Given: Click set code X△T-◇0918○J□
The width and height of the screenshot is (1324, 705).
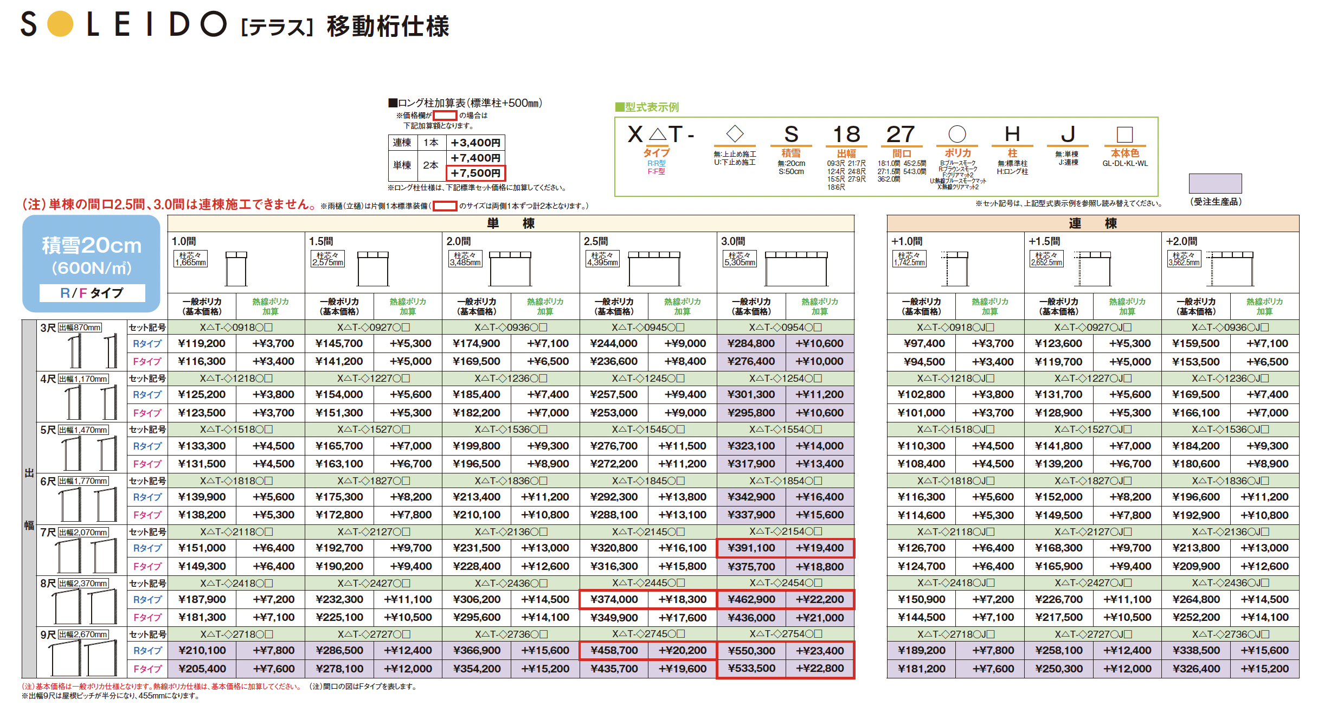Looking at the screenshot, I should [x=955, y=327].
